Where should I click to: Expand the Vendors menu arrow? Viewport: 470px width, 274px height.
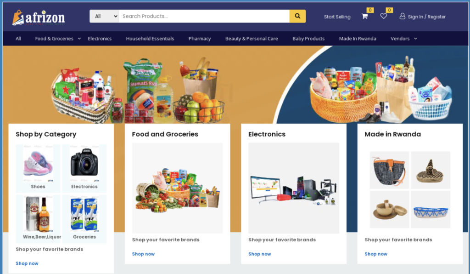coord(415,39)
